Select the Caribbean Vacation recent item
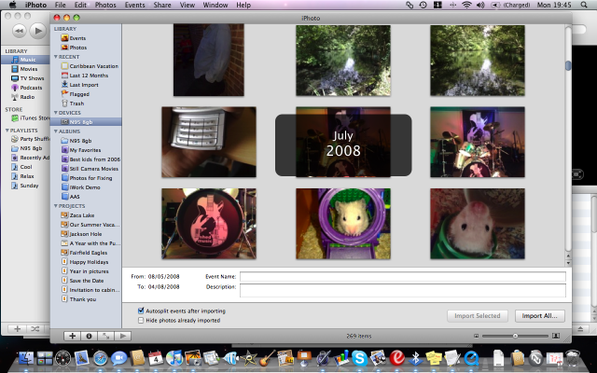 pyautogui.click(x=93, y=66)
